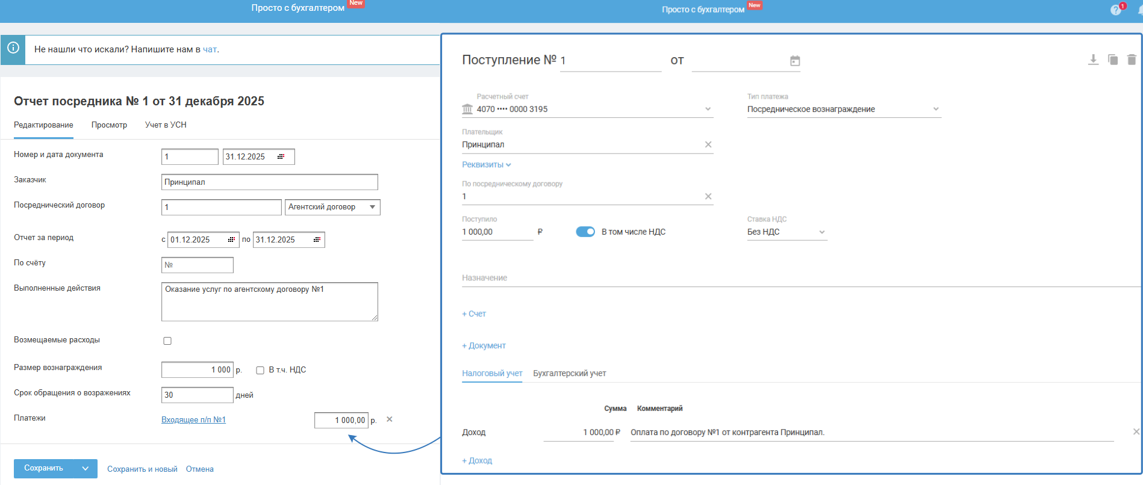This screenshot has width=1143, height=485.
Task: Open the calendar for the document date 31.12.2025
Action: click(281, 156)
